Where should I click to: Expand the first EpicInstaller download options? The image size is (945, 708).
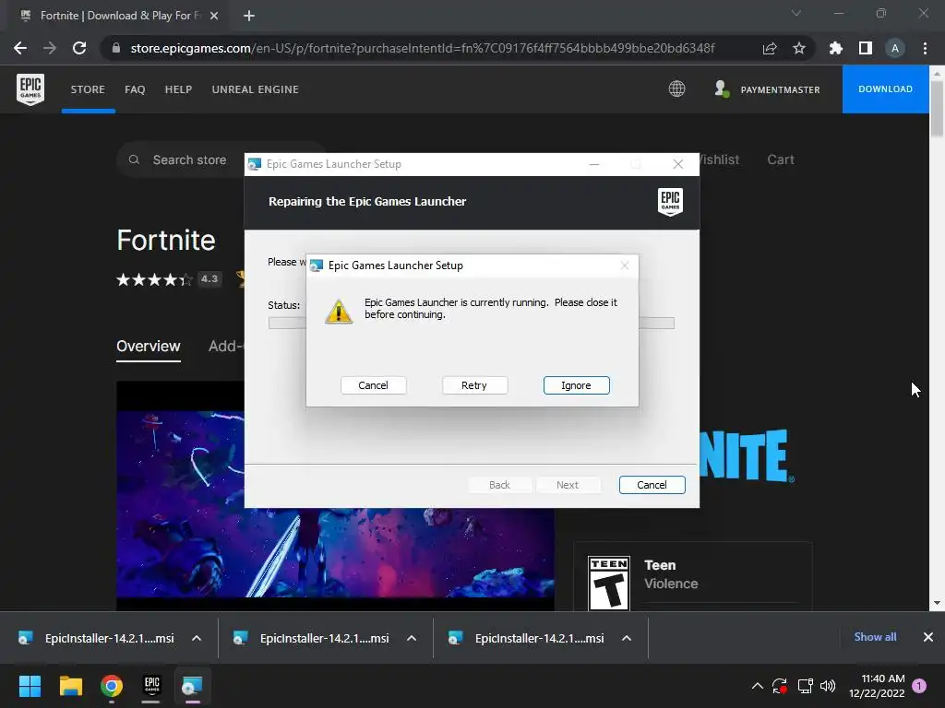coord(197,638)
